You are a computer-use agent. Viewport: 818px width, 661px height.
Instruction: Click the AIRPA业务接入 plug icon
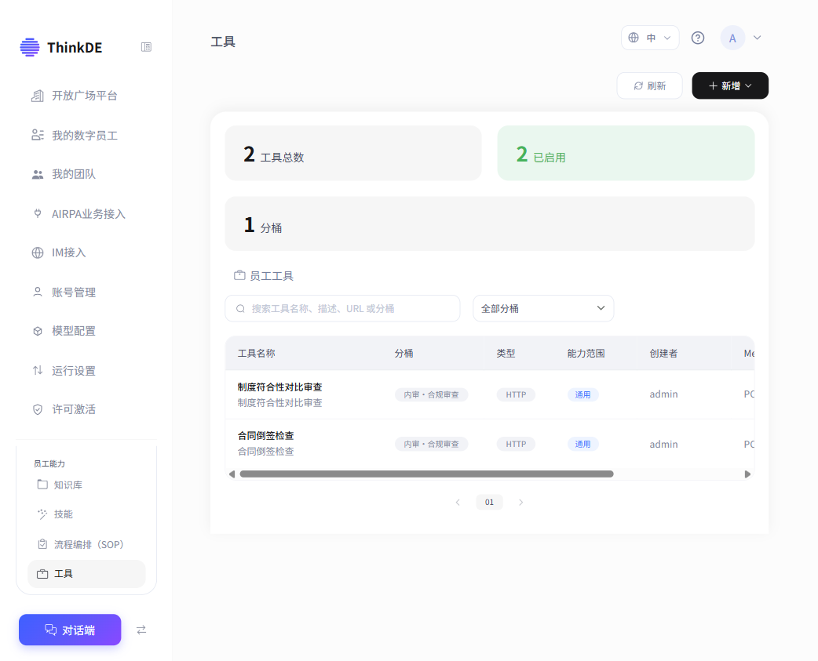point(38,213)
